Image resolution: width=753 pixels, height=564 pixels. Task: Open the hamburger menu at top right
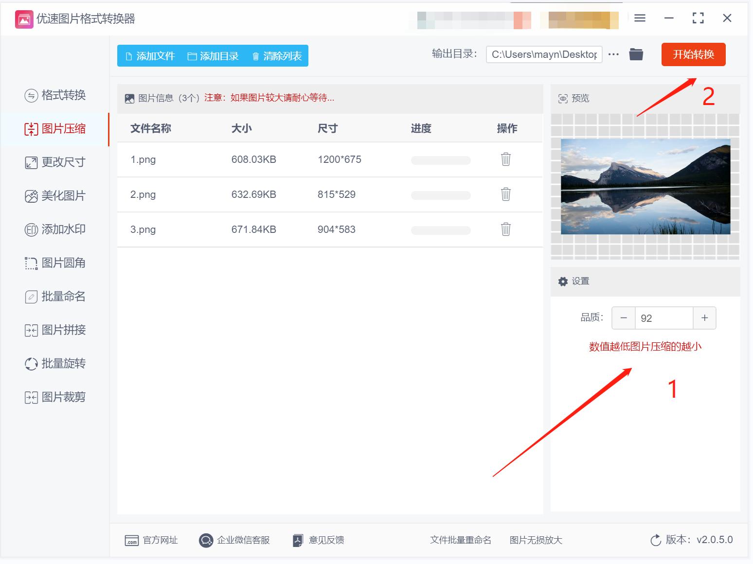point(640,18)
